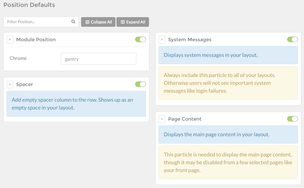Switch off the System Messages toggle

click(x=292, y=39)
